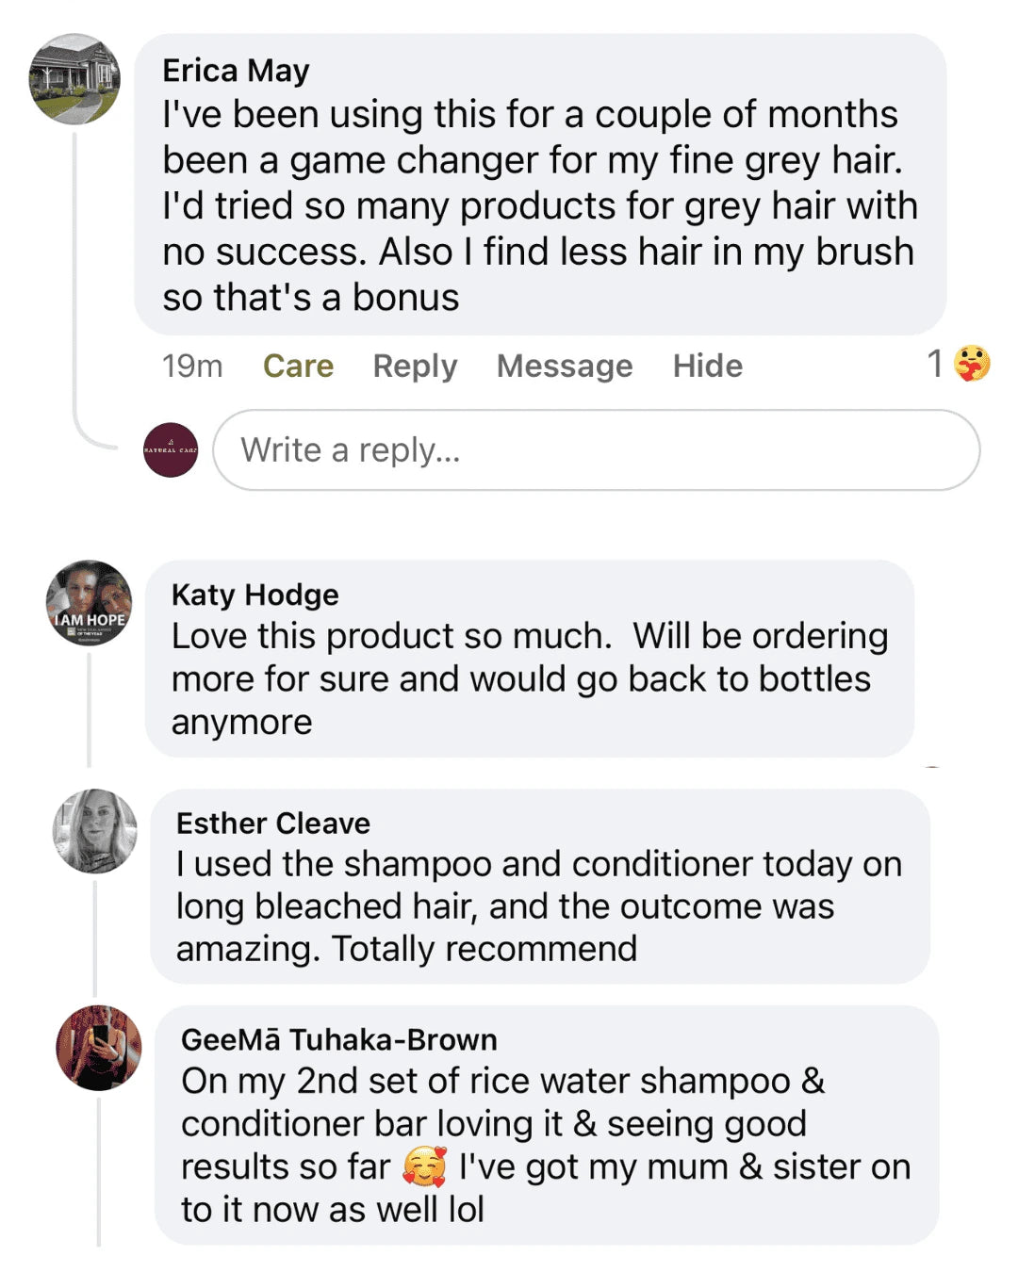Select Esther Cleave's comment about bleached hair
The height and width of the screenshot is (1272, 1018).
click(538, 905)
